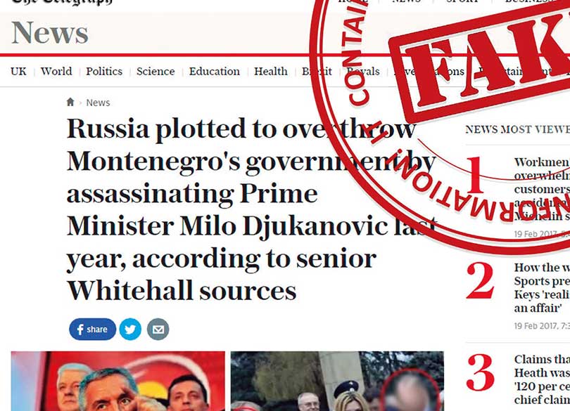Select the Politics section
Image resolution: width=570 pixels, height=411 pixels.
click(104, 72)
